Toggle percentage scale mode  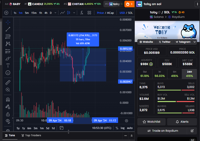pyautogui.click(x=117, y=128)
